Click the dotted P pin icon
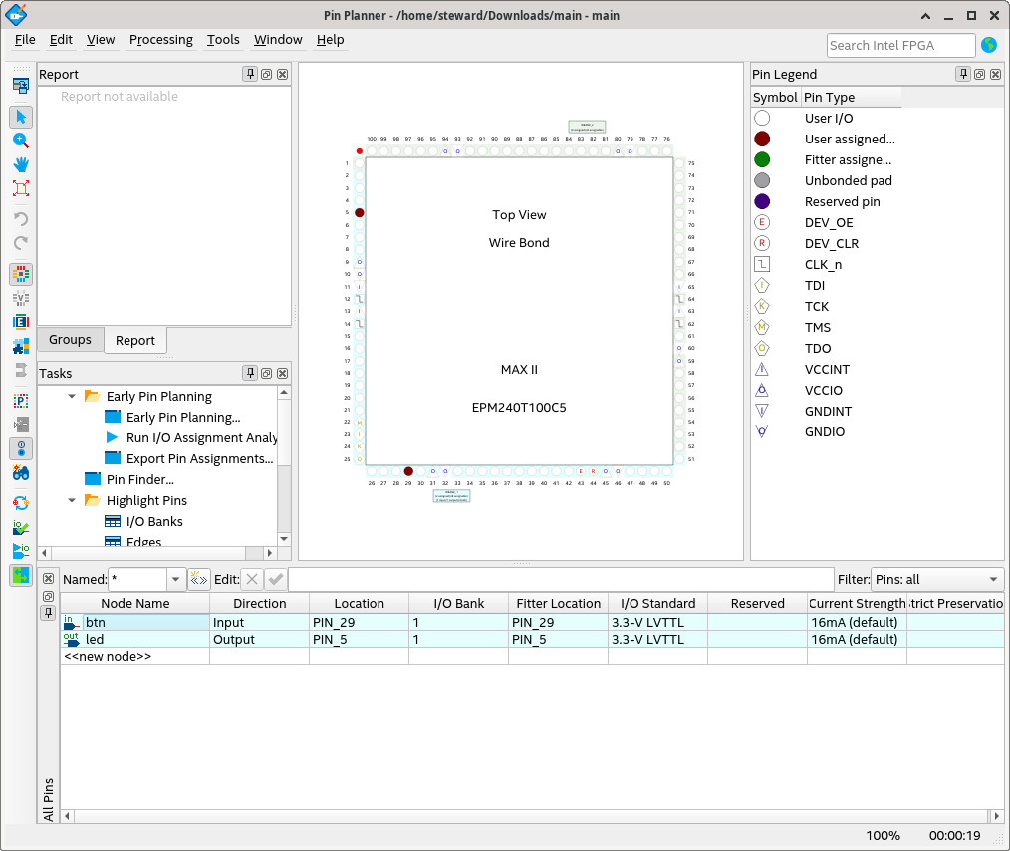Image resolution: width=1010 pixels, height=851 pixels. (21, 401)
